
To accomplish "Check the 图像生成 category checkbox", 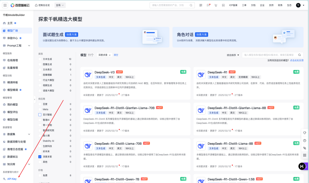I will pyautogui.click(x=40, y=64).
